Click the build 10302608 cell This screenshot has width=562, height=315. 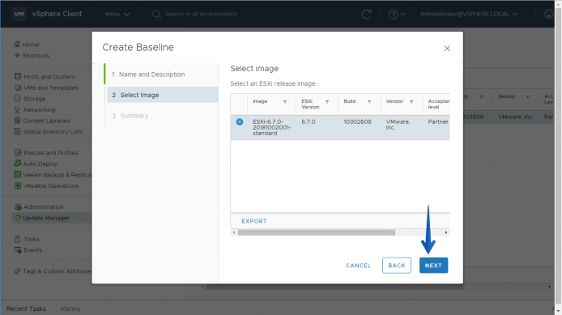coord(357,121)
